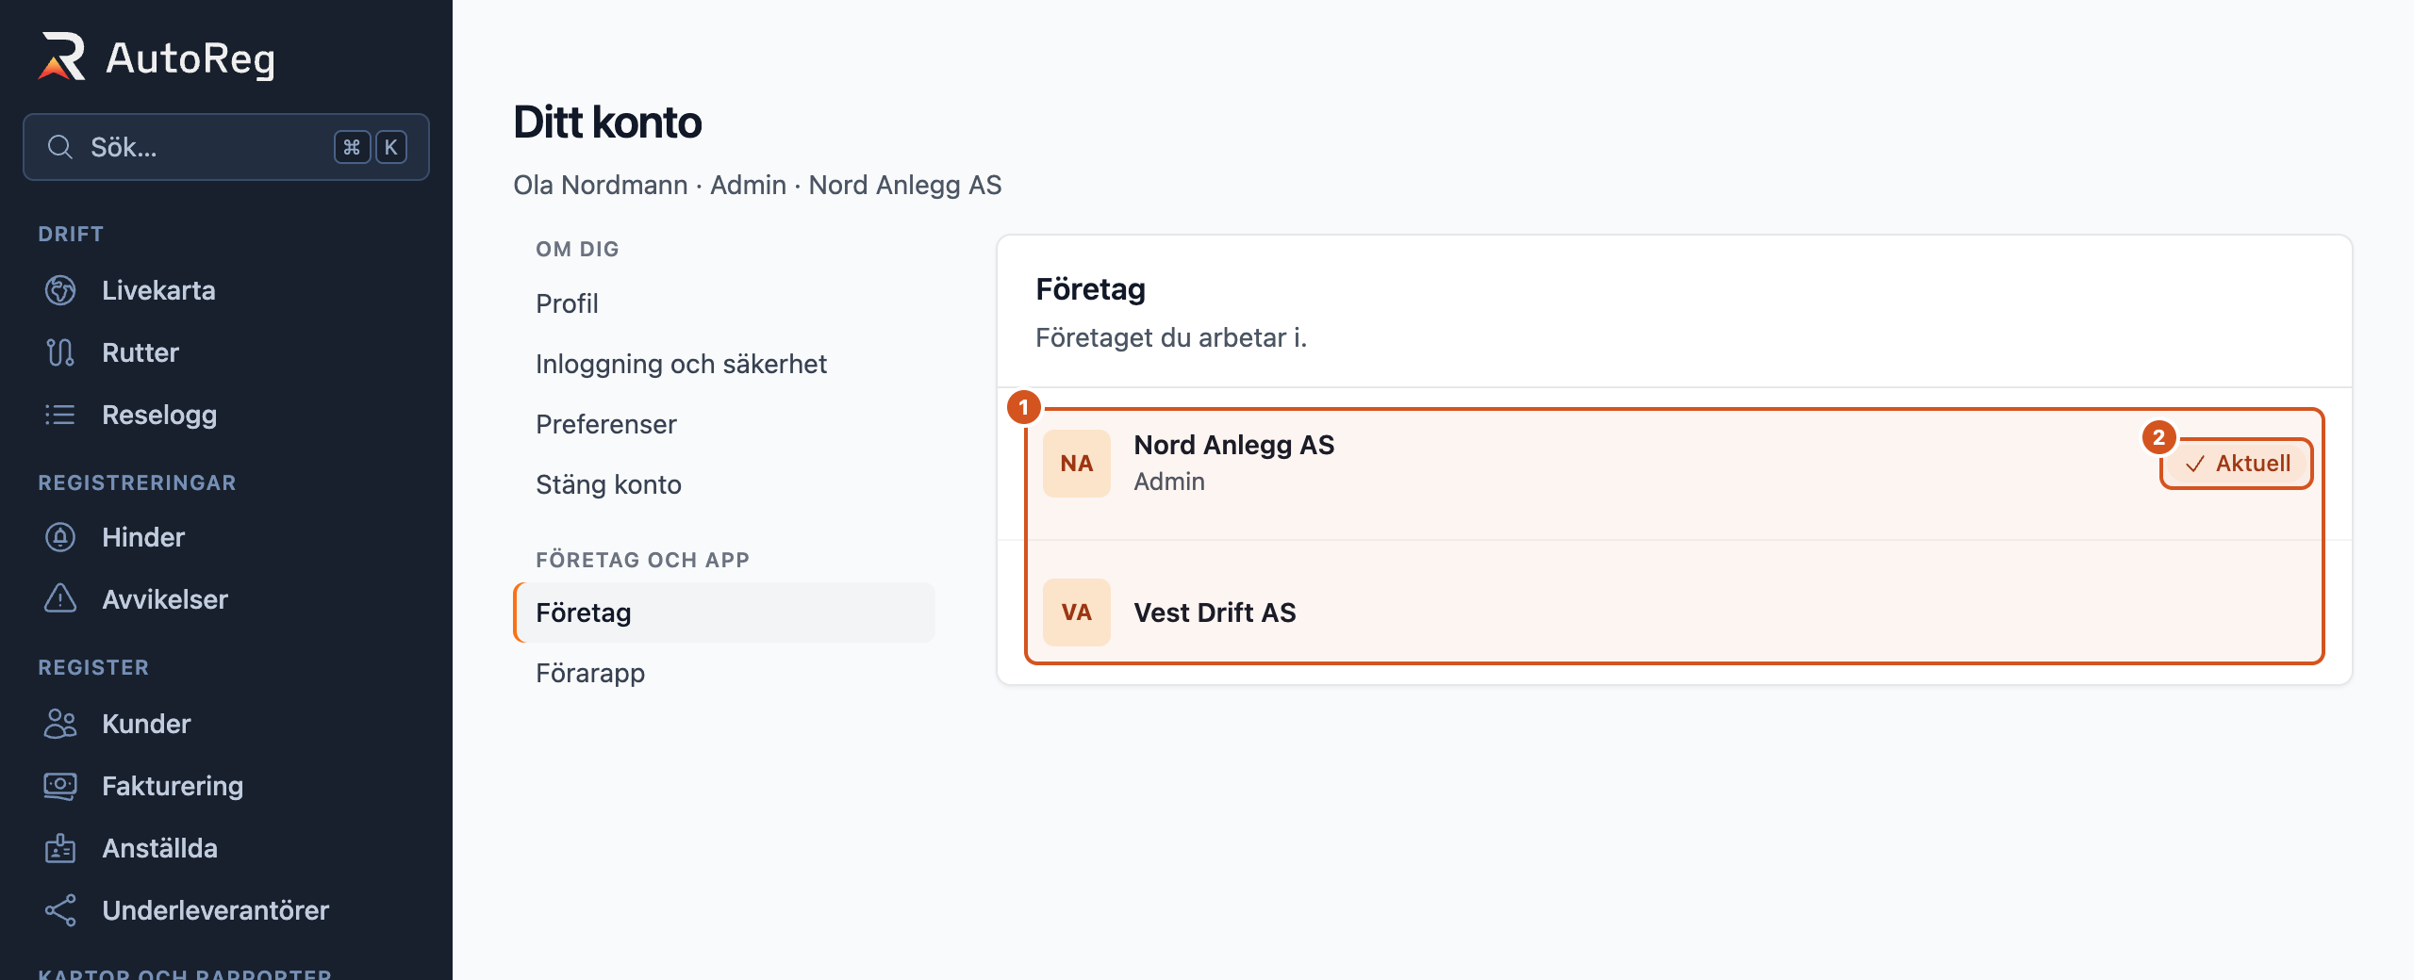Open the Kunder register
2414x980 pixels.
click(x=226, y=724)
